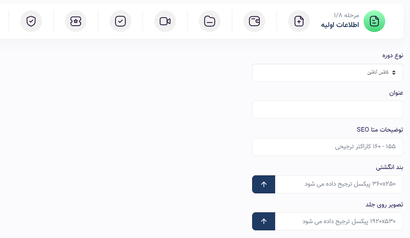Select the shield check step icon
The height and width of the screenshot is (238, 410).
(x=31, y=21)
